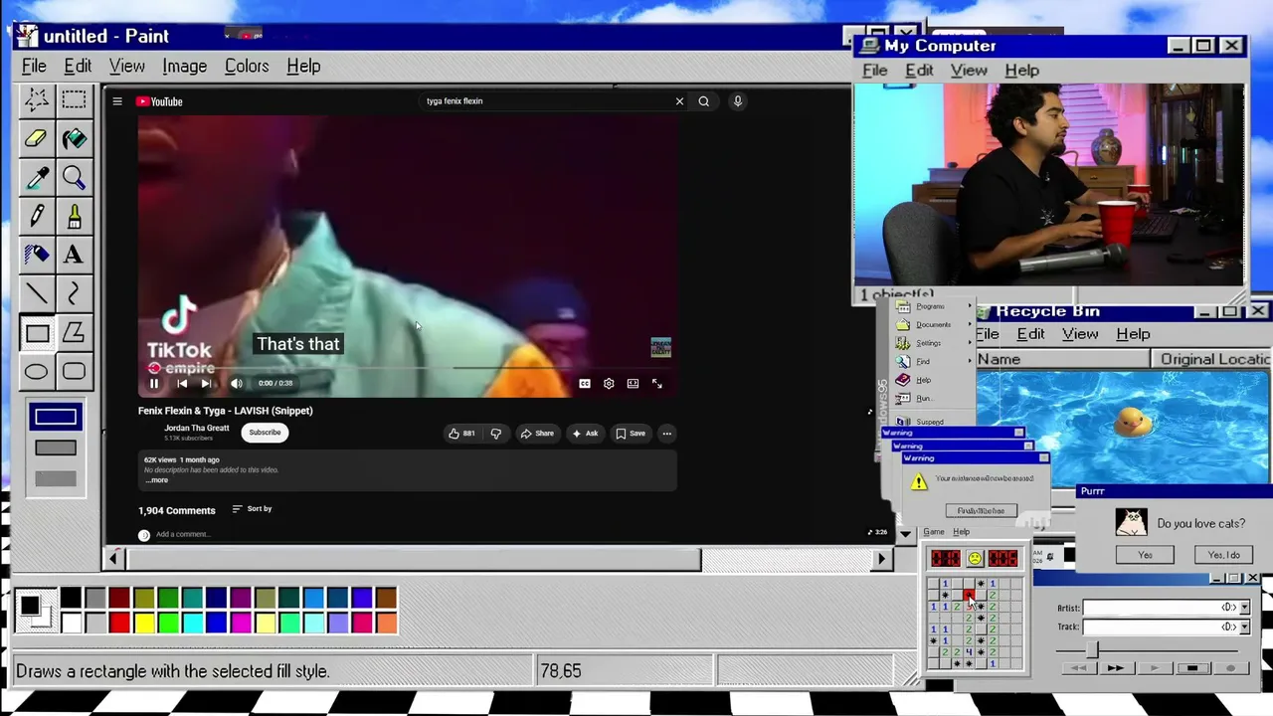Viewport: 1273px width, 716px height.
Task: Open the Artist dropdown in the media player
Action: coord(1244,607)
